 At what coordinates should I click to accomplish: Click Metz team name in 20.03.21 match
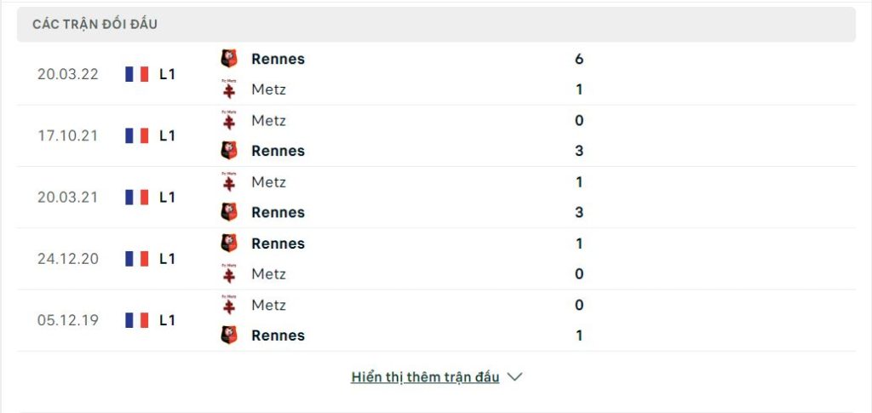point(268,181)
